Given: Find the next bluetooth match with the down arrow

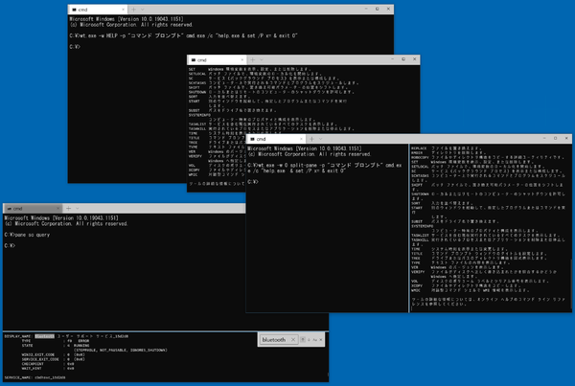Looking at the screenshot, I should click(309, 340).
